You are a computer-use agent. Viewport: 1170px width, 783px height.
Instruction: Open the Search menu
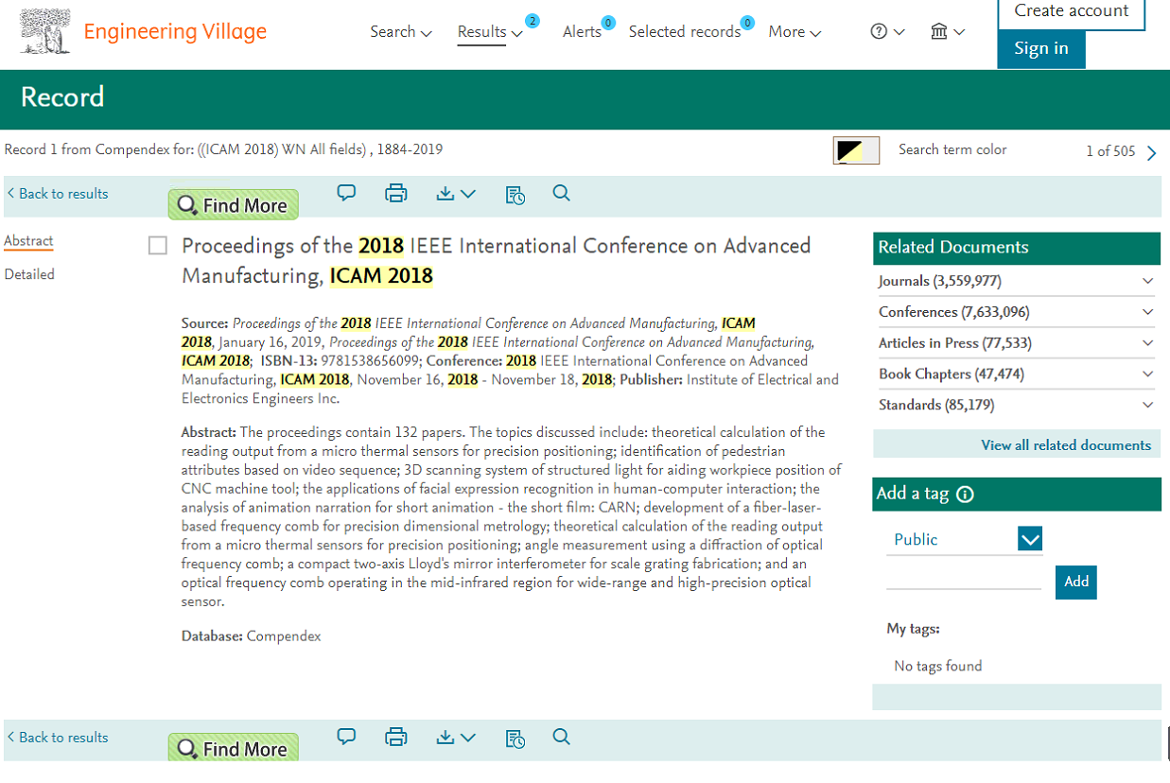(401, 32)
